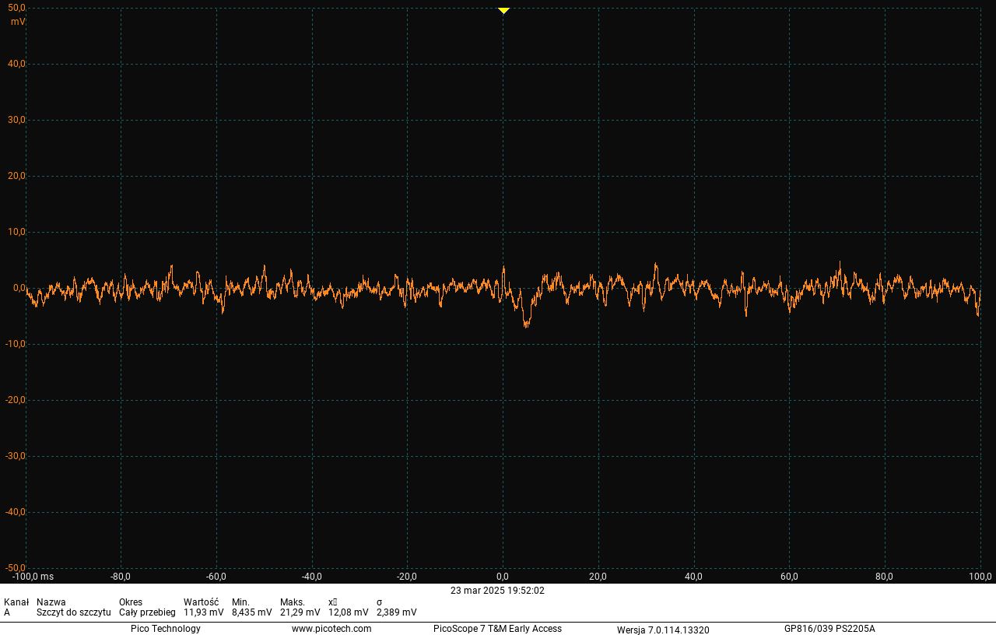Click the Pico Technology footer text
The width and height of the screenshot is (996, 635).
[x=166, y=629]
